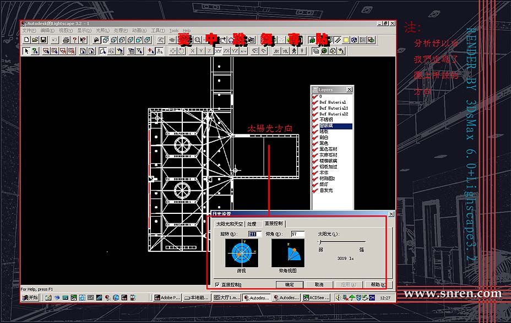Click the 取消 button
This screenshot has height=323, width=511.
point(319,284)
